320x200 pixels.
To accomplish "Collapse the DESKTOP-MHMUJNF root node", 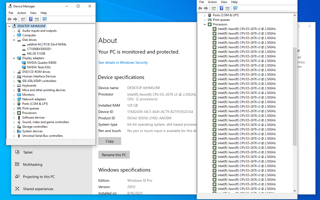I will pos(9,26).
